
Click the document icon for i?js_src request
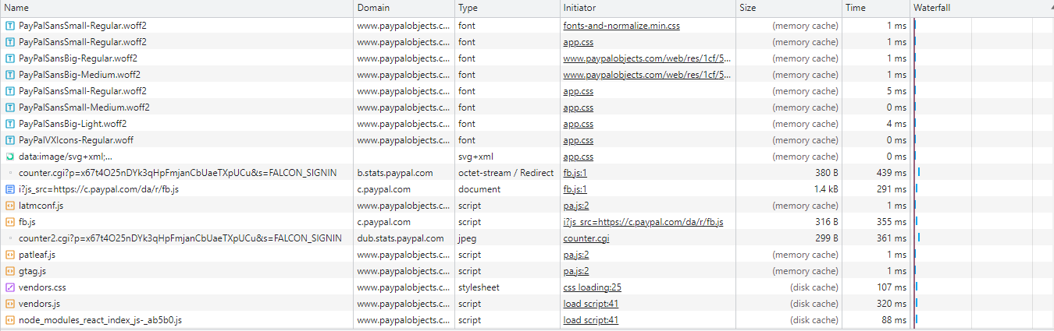click(x=10, y=189)
